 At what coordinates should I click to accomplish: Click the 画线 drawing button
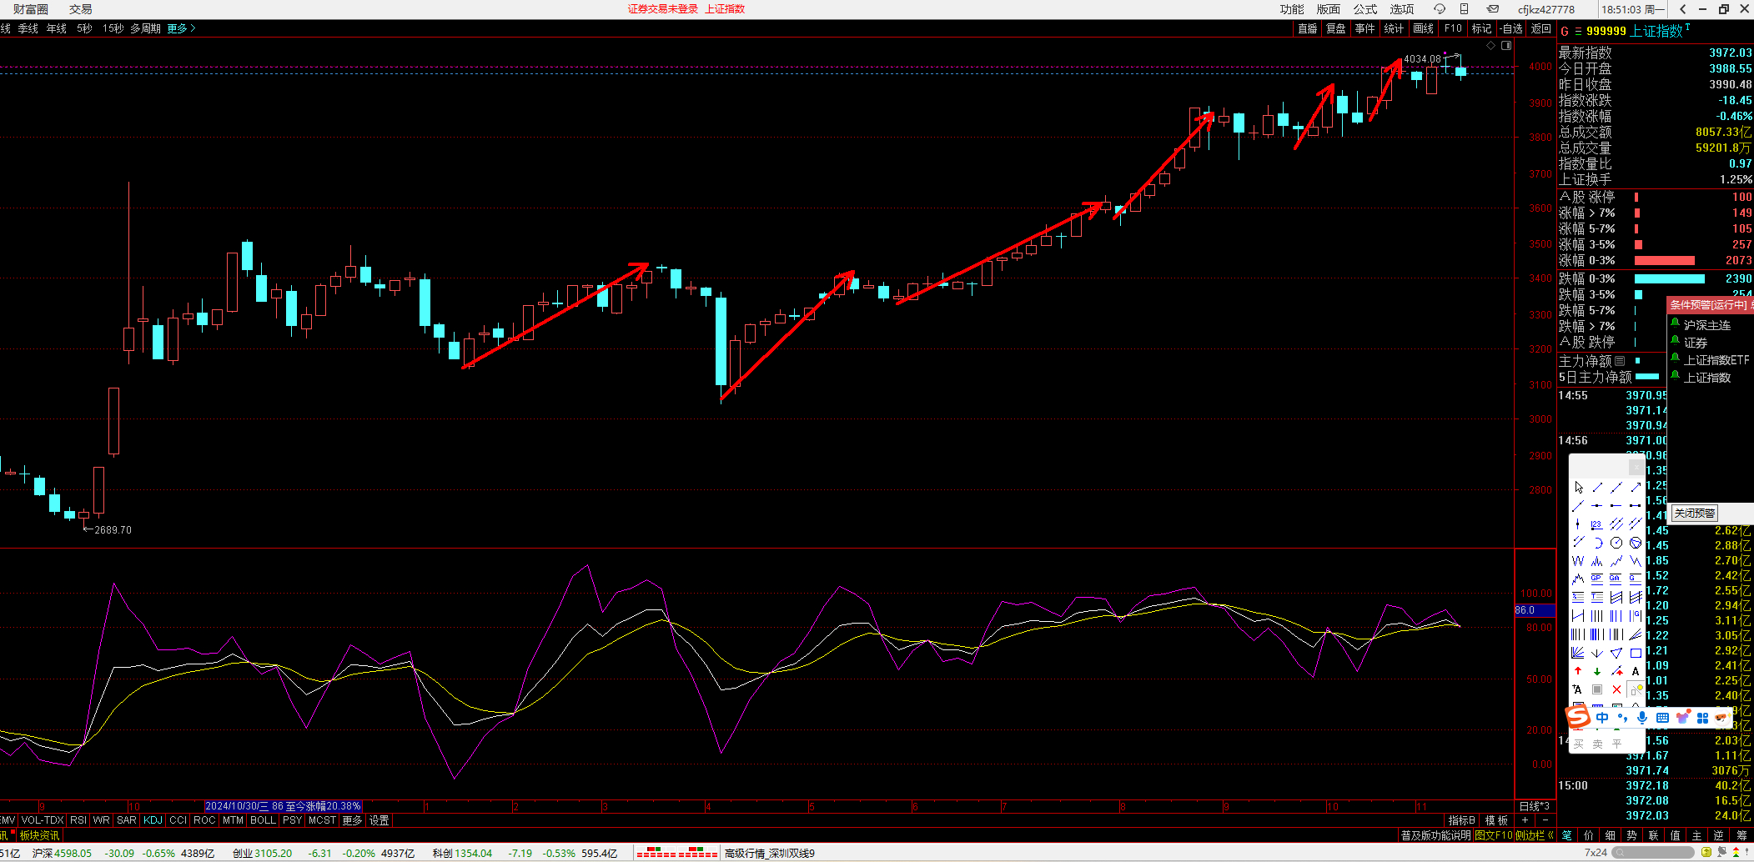(x=1424, y=28)
